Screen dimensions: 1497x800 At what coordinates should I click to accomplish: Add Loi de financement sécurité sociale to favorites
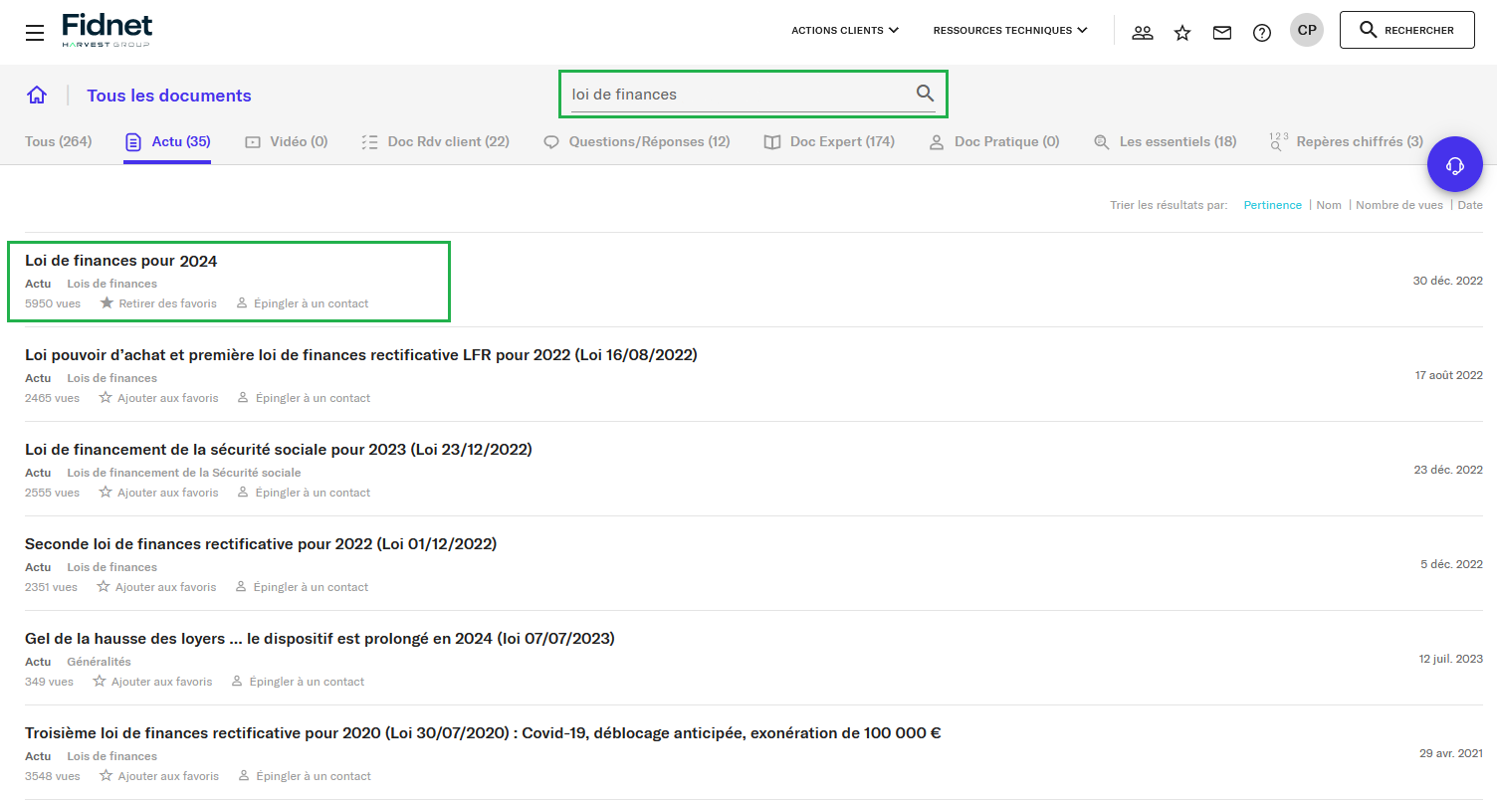158,493
